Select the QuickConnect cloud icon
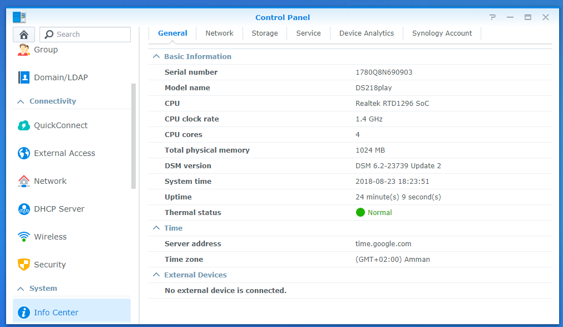 coord(24,125)
